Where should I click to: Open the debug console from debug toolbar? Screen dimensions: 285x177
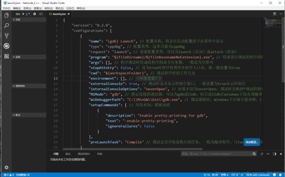tap(41, 14)
